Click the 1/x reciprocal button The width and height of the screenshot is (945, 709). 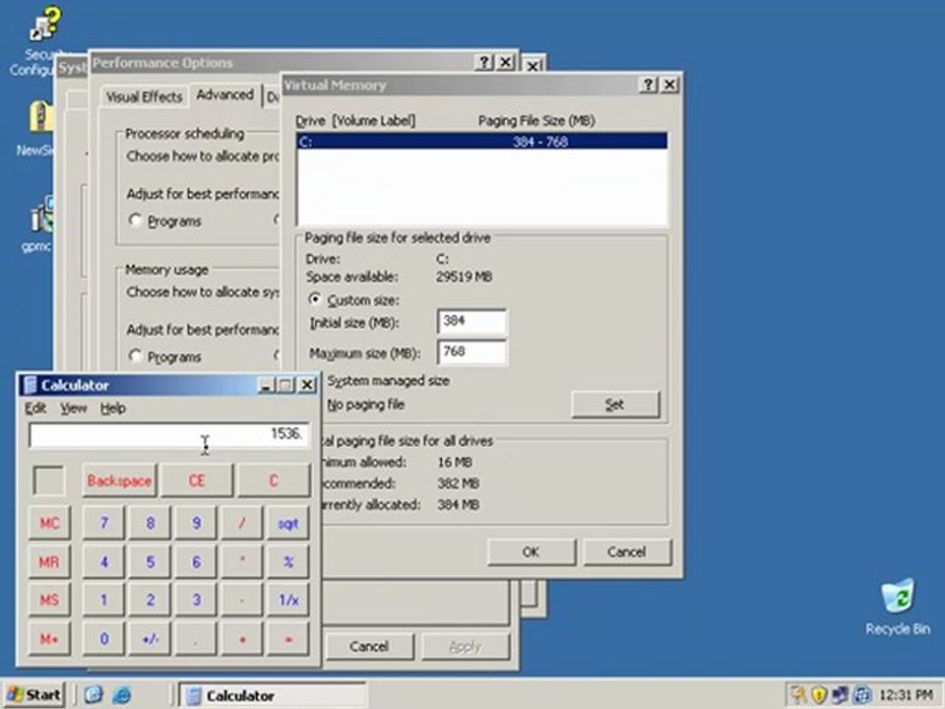(x=288, y=600)
